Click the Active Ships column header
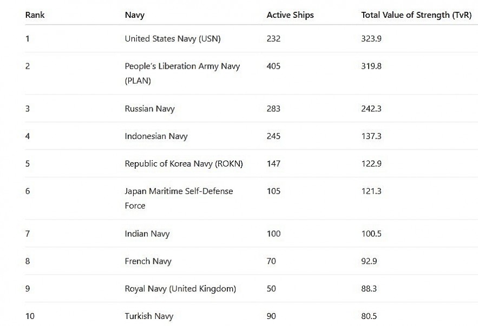Image resolution: width=478 pixels, height=326 pixels. click(x=290, y=15)
